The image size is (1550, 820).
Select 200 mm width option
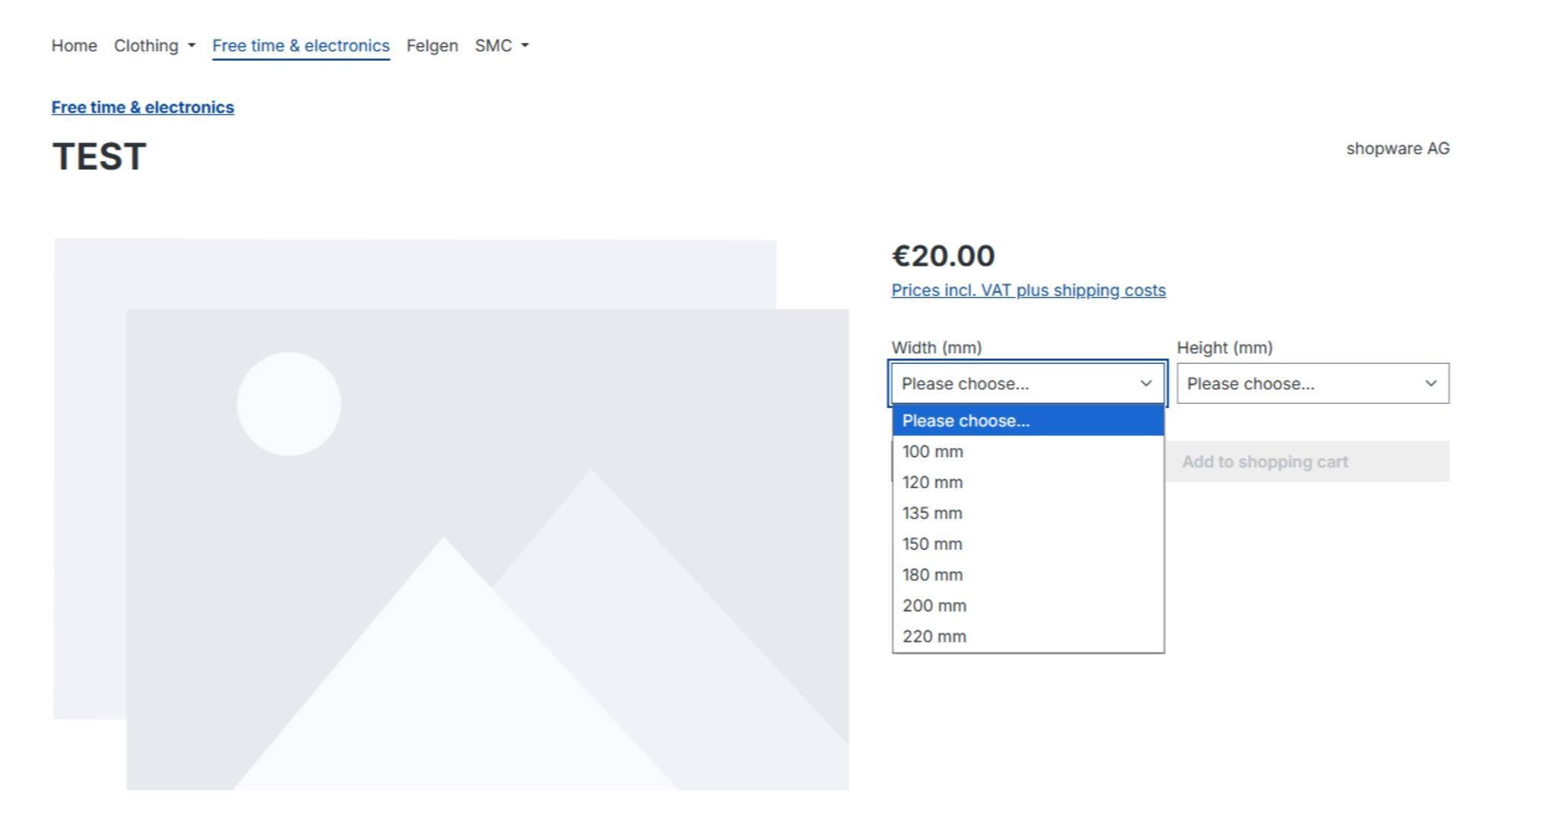1028,606
